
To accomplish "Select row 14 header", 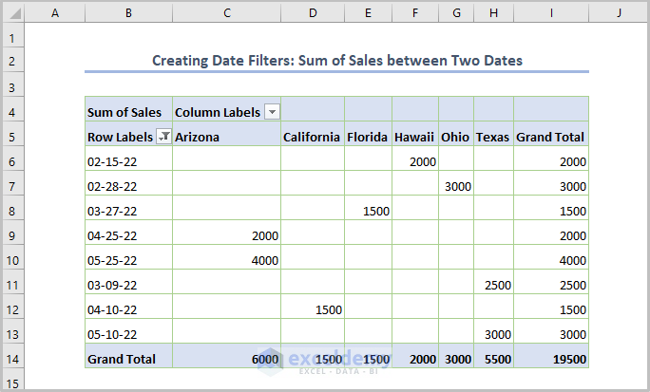I will click(11, 359).
